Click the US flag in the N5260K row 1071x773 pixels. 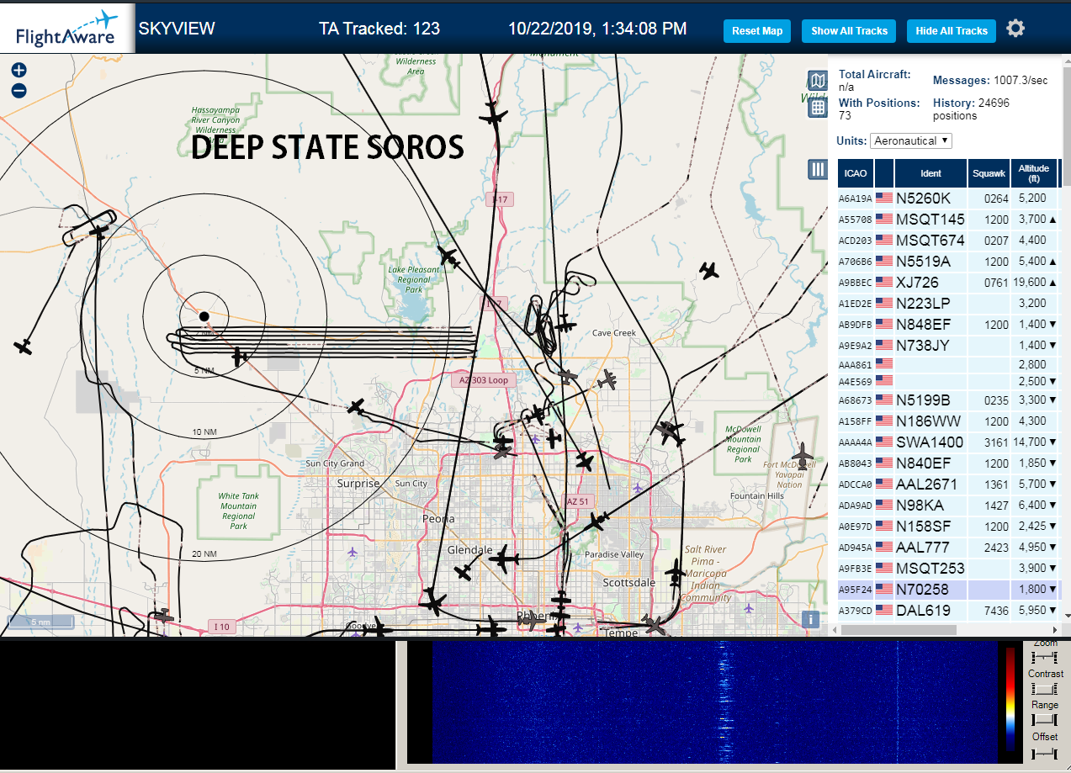884,199
